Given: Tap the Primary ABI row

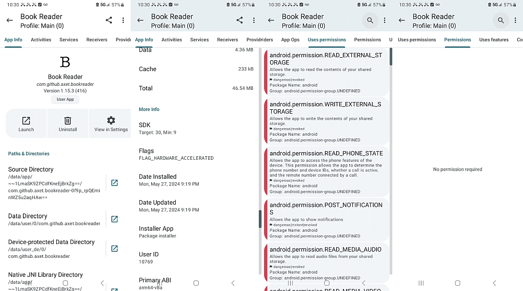Looking at the screenshot, I should (x=196, y=283).
